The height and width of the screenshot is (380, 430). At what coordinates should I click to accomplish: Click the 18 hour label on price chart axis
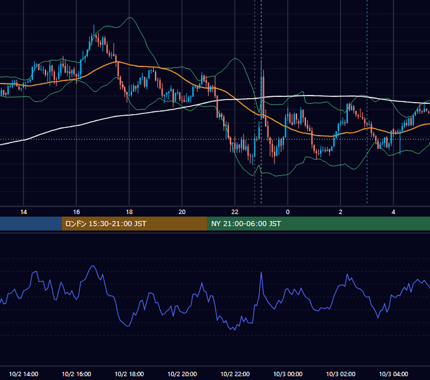click(129, 212)
